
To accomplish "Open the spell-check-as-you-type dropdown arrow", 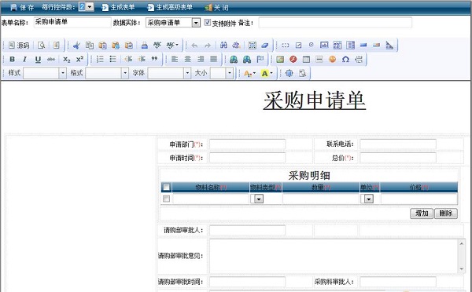I will (177, 45).
